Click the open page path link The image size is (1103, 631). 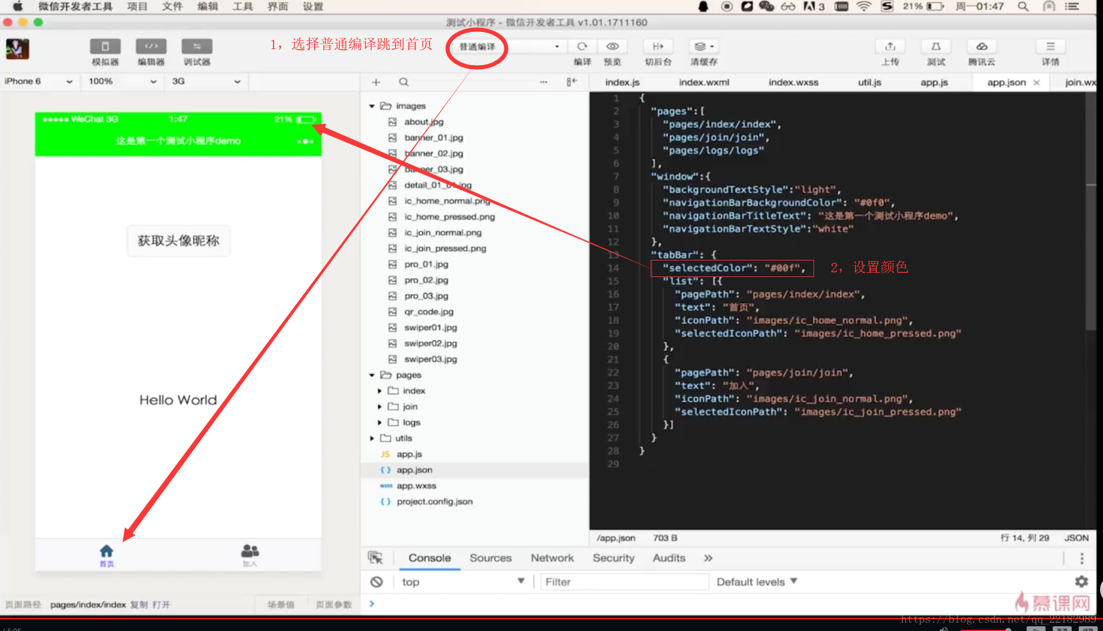[161, 604]
